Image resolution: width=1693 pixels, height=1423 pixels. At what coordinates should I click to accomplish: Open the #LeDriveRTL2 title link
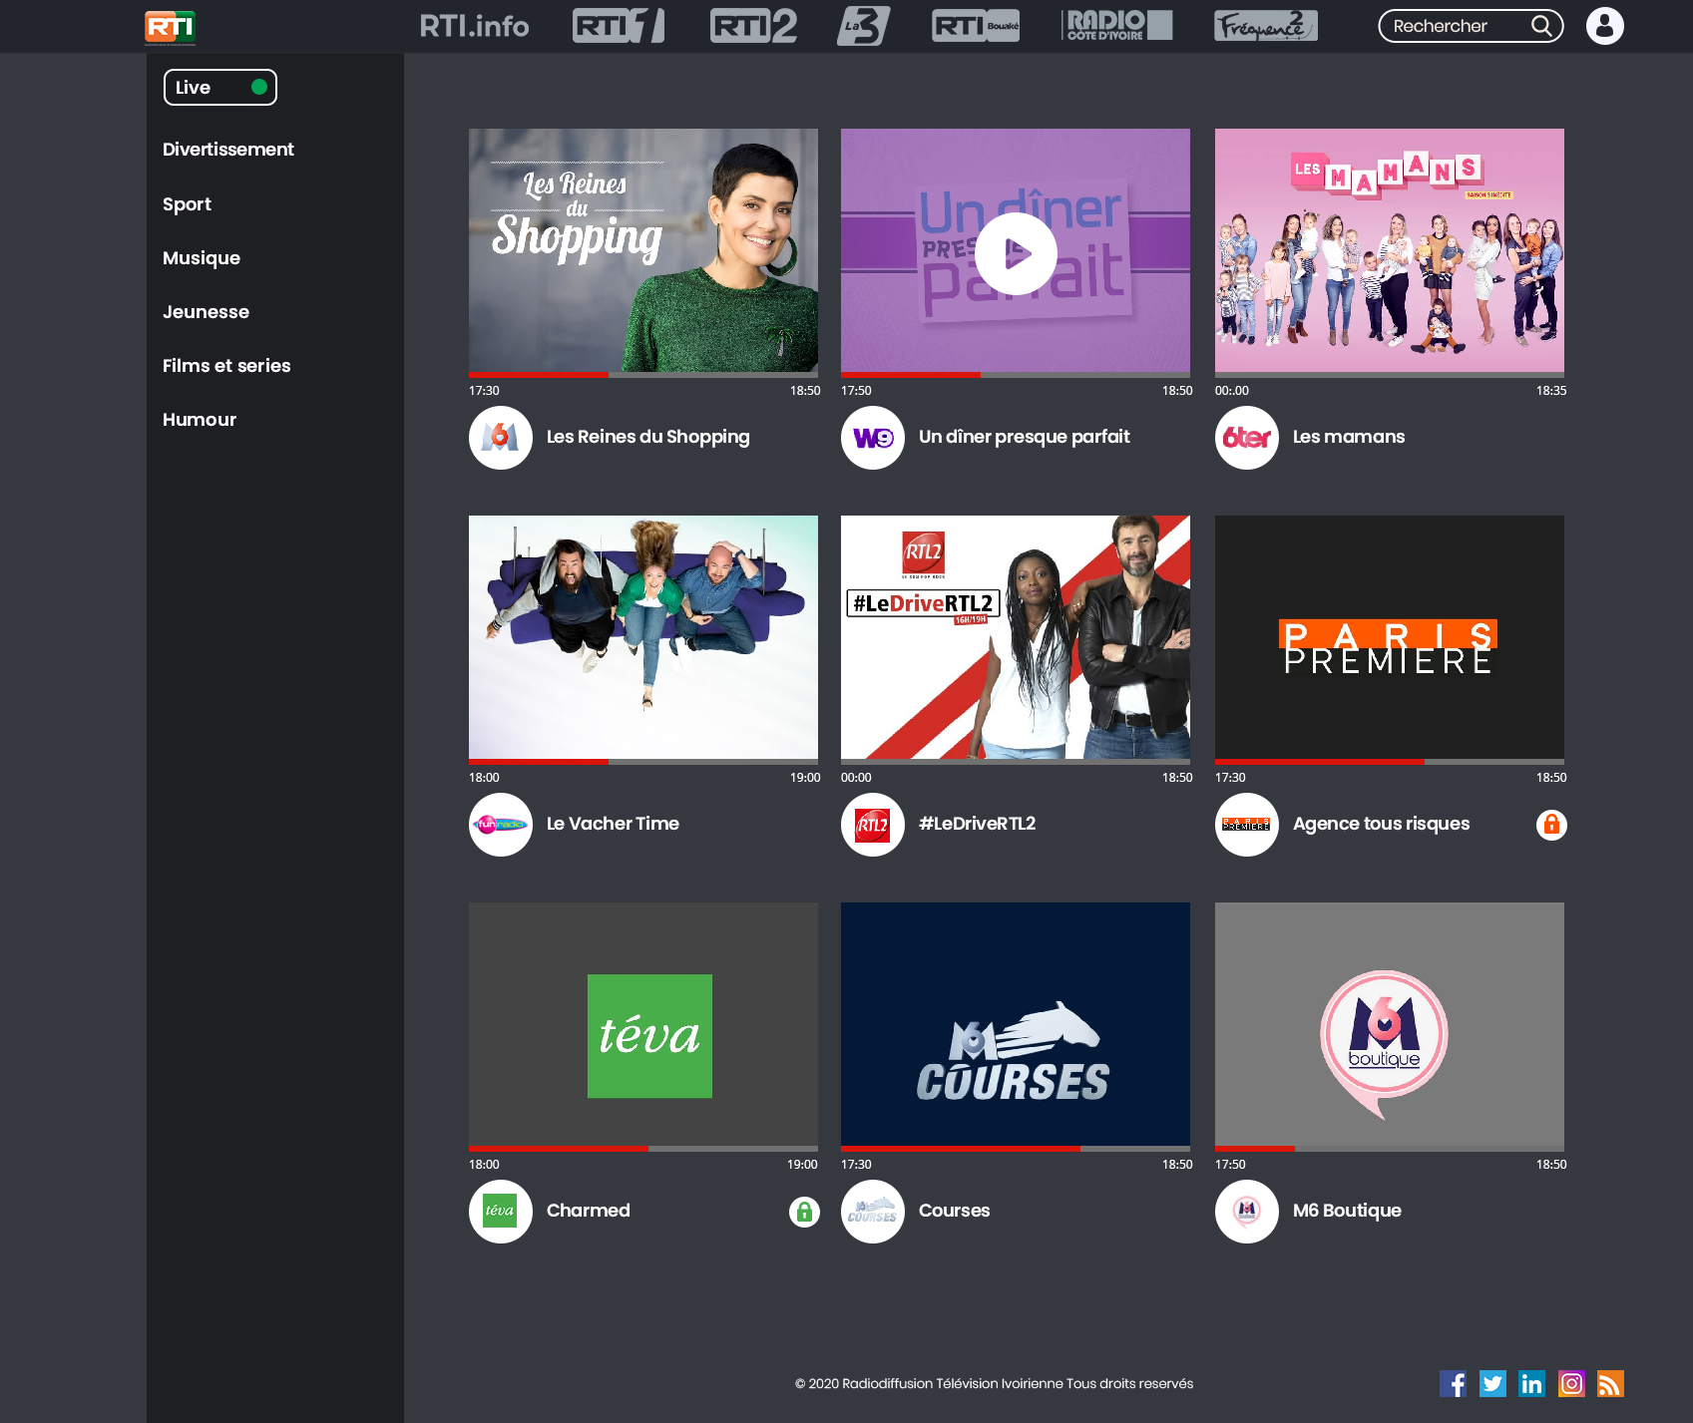977,824
